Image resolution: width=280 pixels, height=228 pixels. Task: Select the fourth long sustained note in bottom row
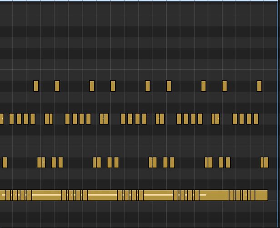[214, 195]
